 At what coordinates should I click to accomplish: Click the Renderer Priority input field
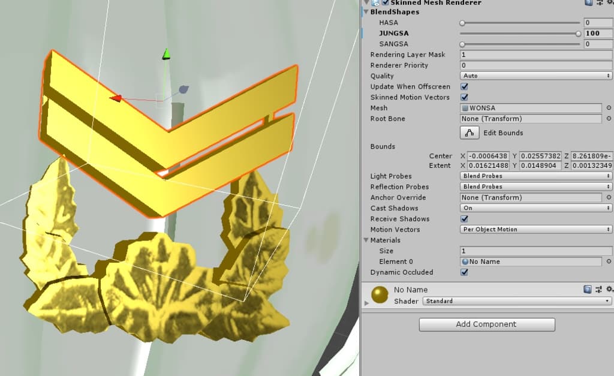(x=536, y=65)
